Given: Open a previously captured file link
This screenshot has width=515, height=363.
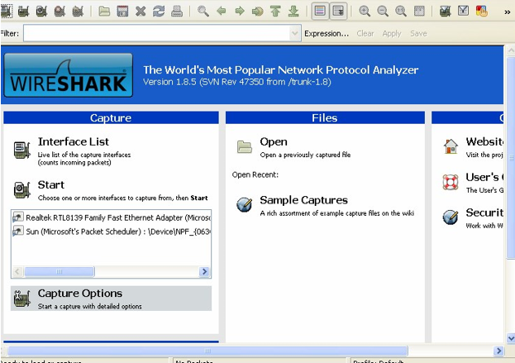Looking at the screenshot, I should point(274,141).
